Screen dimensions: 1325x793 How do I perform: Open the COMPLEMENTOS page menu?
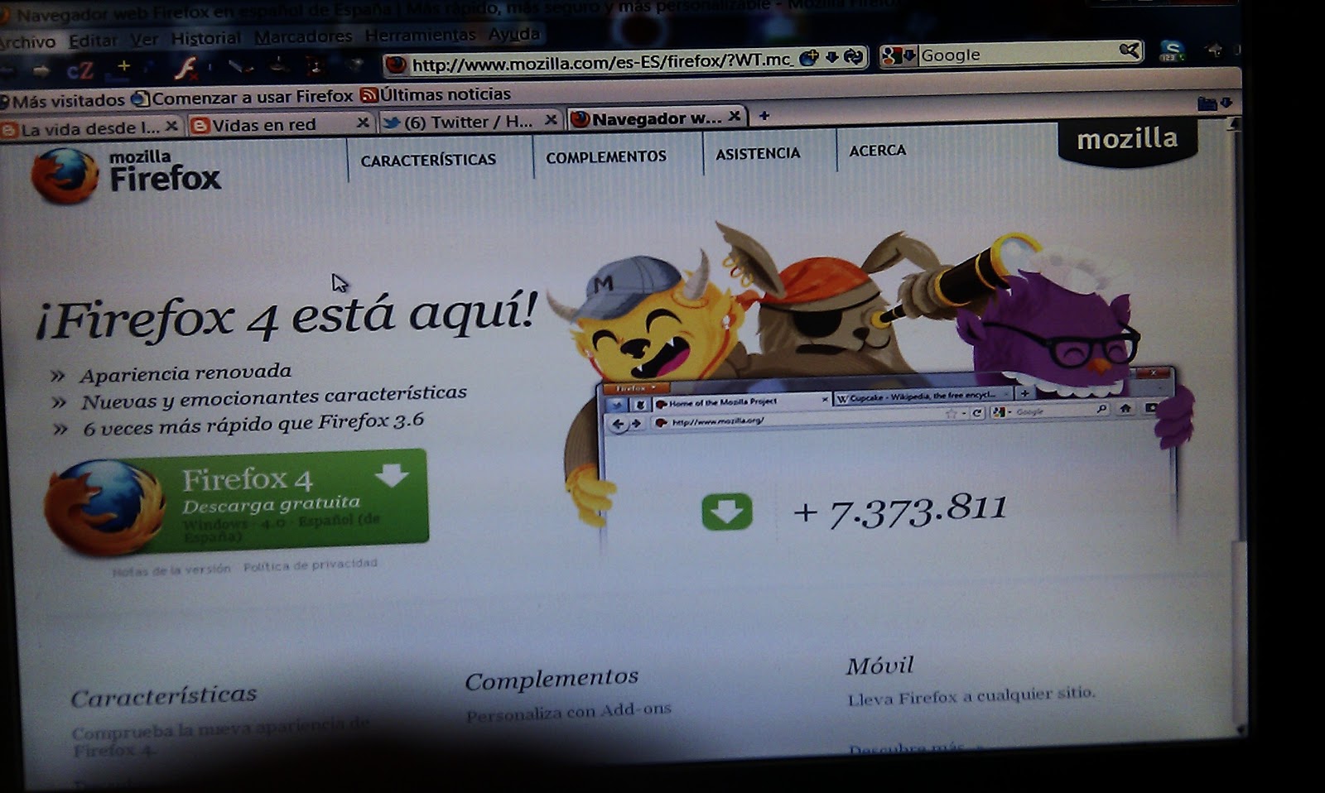click(606, 156)
